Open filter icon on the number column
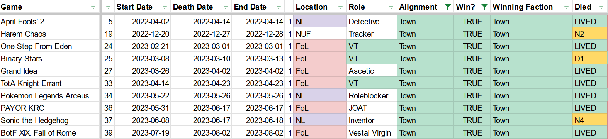608x139 pixels. click(108, 7)
